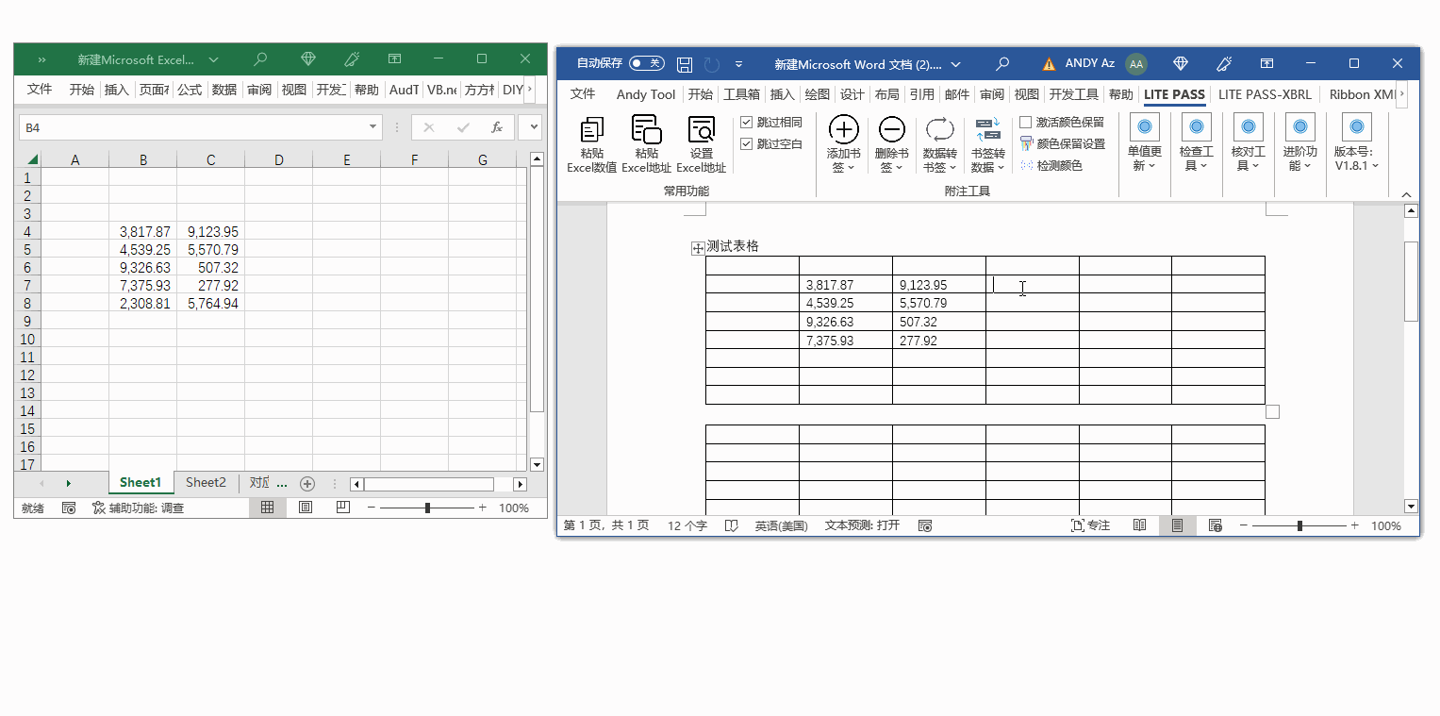Image resolution: width=1440 pixels, height=716 pixels.
Task: Click the 粘贴 Excel数值 icon
Action: coord(592,130)
